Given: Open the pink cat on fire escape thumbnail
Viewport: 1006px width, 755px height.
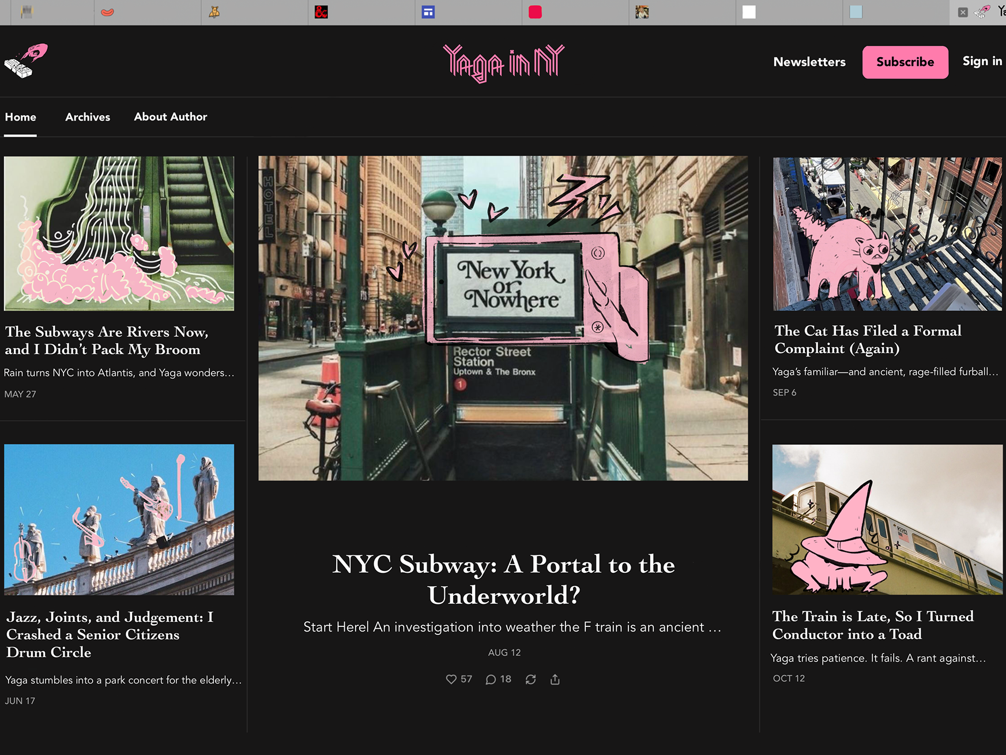Looking at the screenshot, I should pos(888,234).
